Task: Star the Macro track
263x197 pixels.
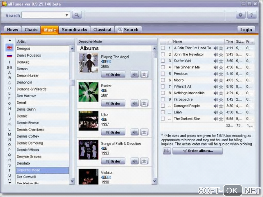Action: tap(221, 80)
